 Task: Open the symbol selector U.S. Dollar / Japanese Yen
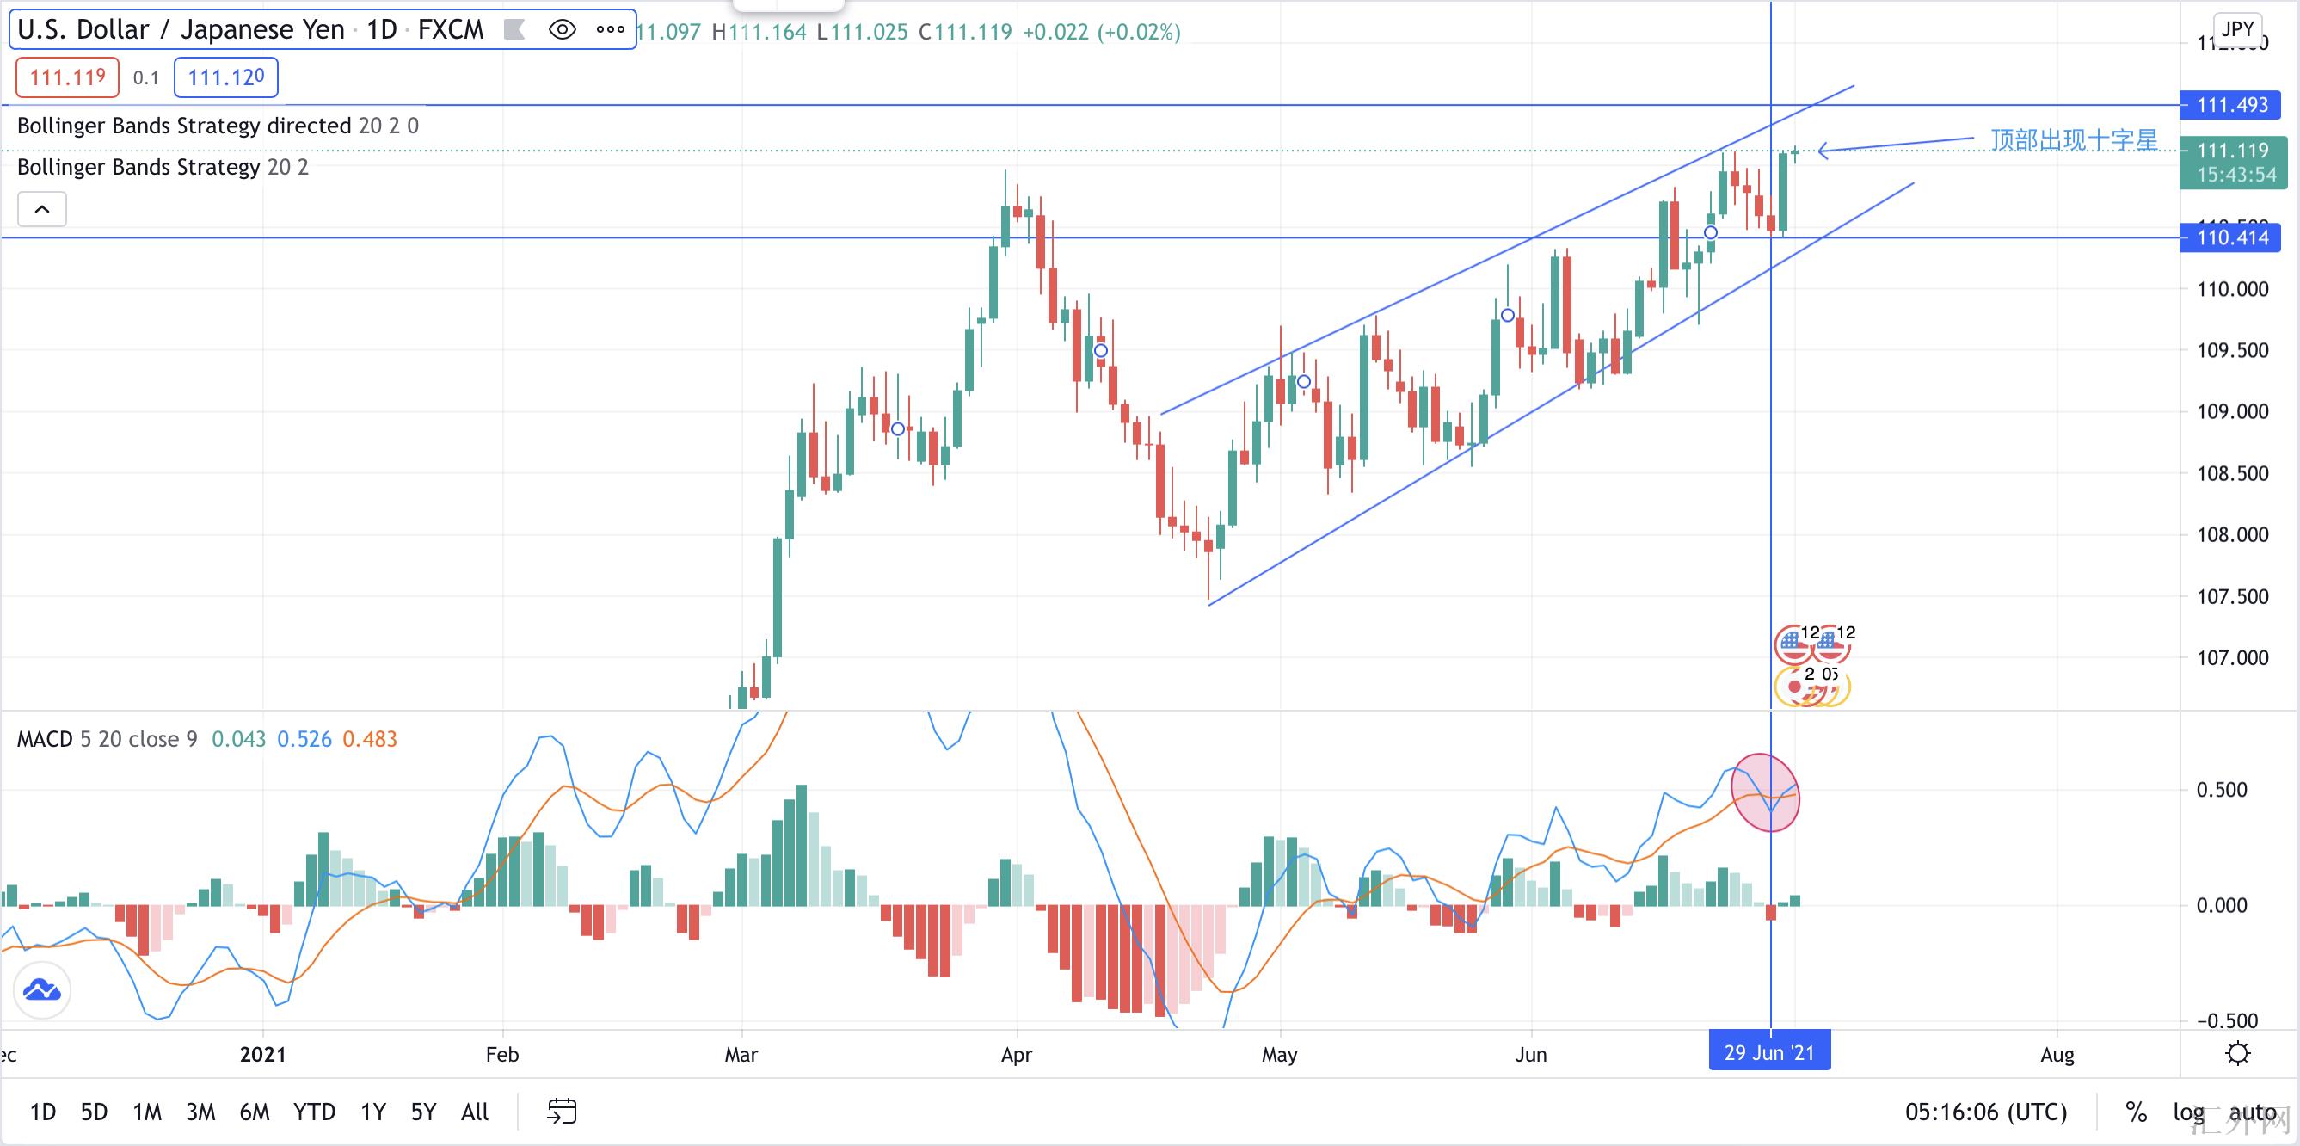tap(181, 29)
